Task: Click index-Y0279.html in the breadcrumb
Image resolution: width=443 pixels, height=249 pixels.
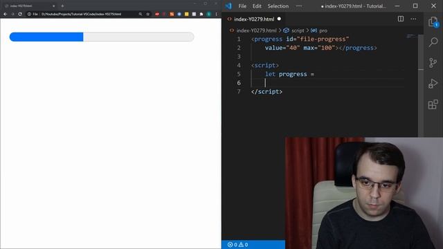Action: [x=256, y=30]
